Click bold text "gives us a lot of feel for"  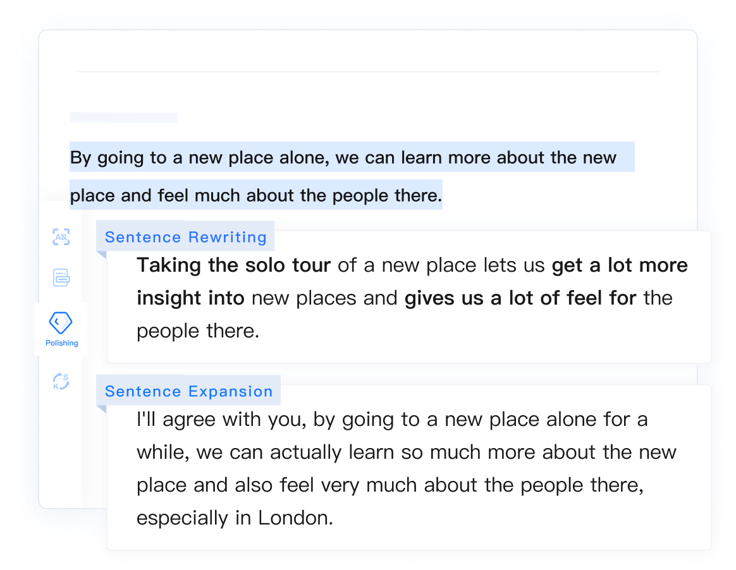(520, 298)
